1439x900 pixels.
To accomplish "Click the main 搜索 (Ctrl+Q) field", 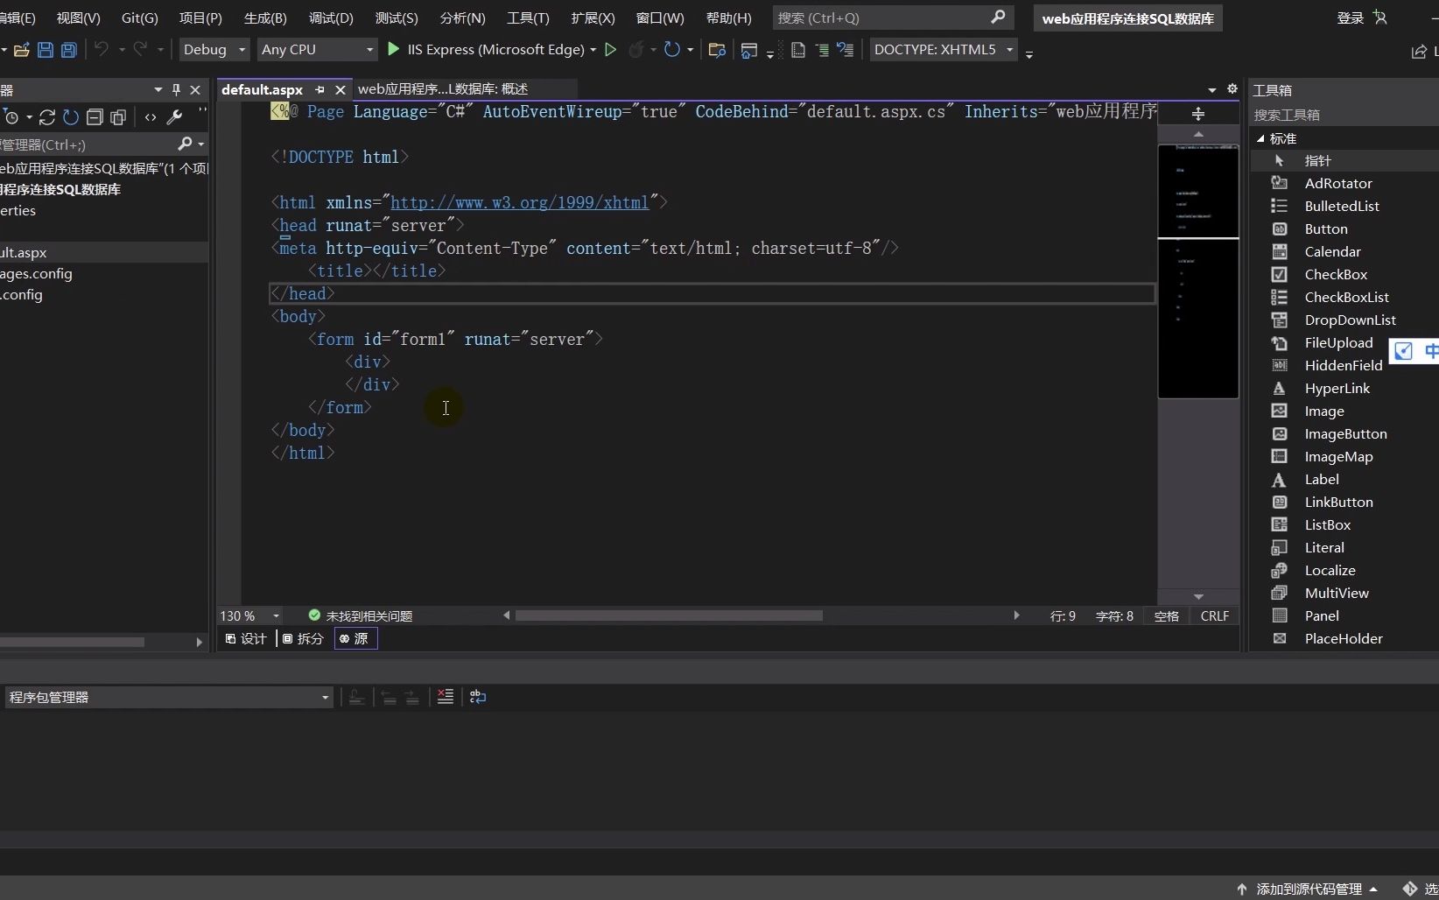I will (891, 18).
